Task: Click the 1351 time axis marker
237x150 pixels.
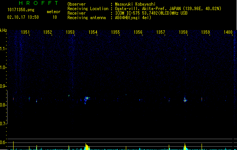Action: coord(25,32)
